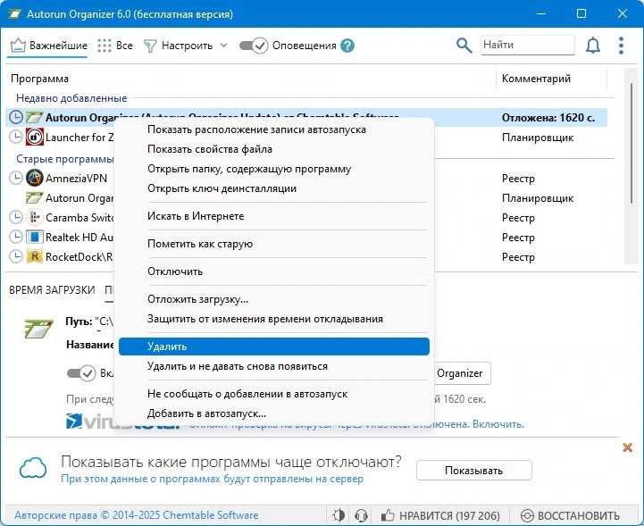Toggle the Оповещения switch
644x526 pixels.
pos(254,46)
